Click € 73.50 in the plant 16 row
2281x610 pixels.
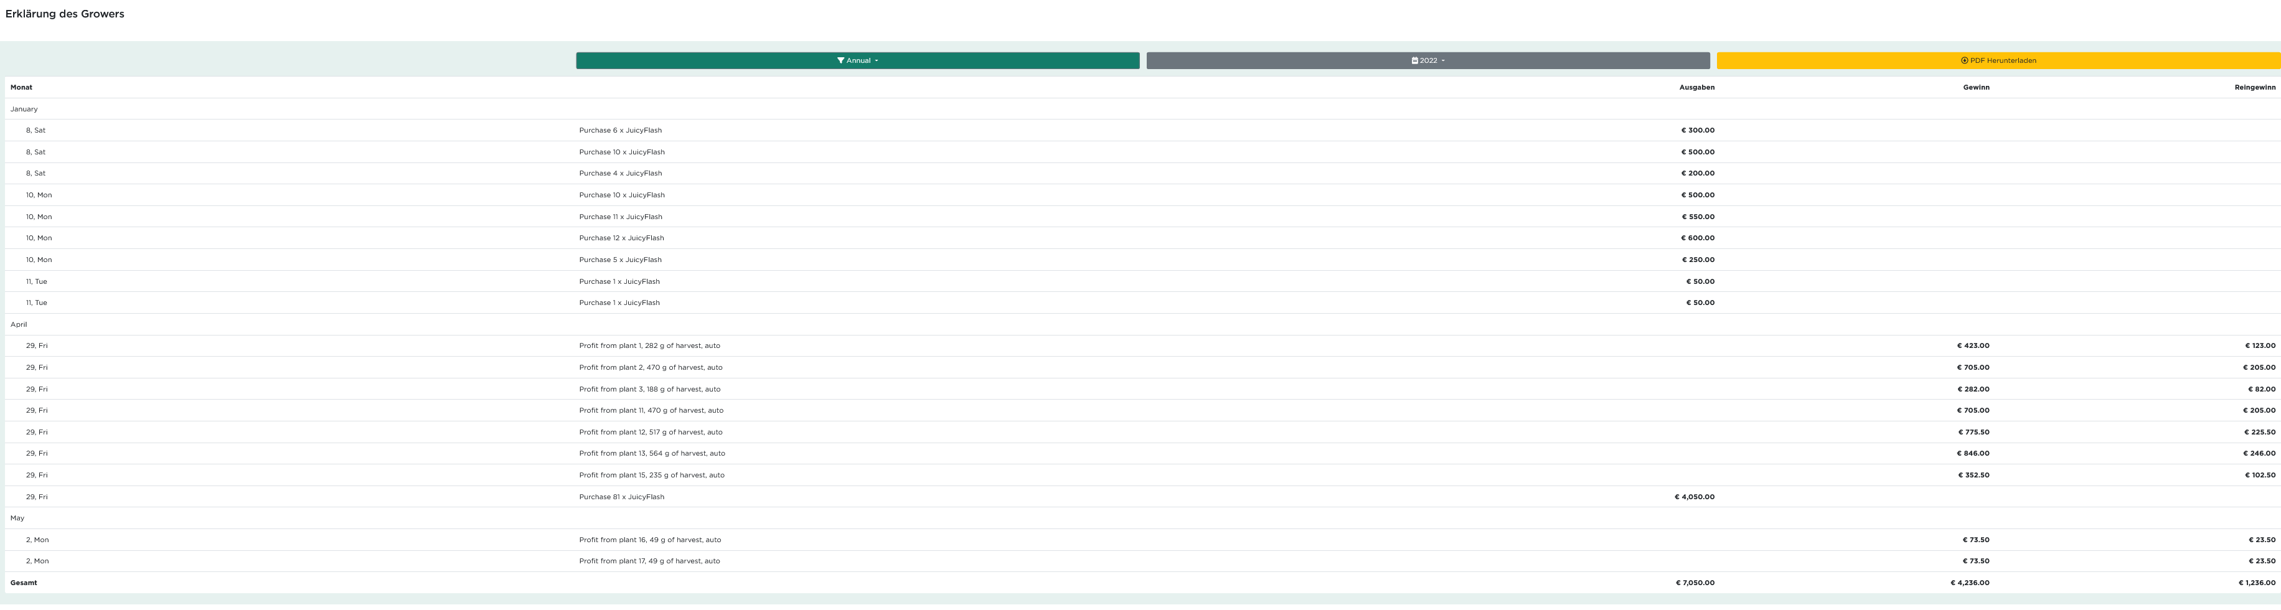pos(1975,540)
